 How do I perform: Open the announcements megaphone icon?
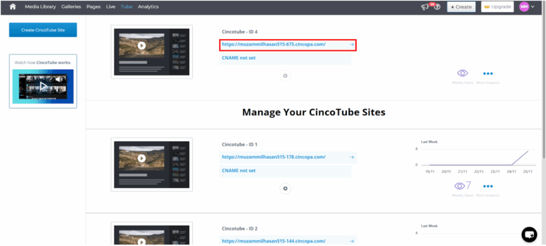(x=425, y=7)
